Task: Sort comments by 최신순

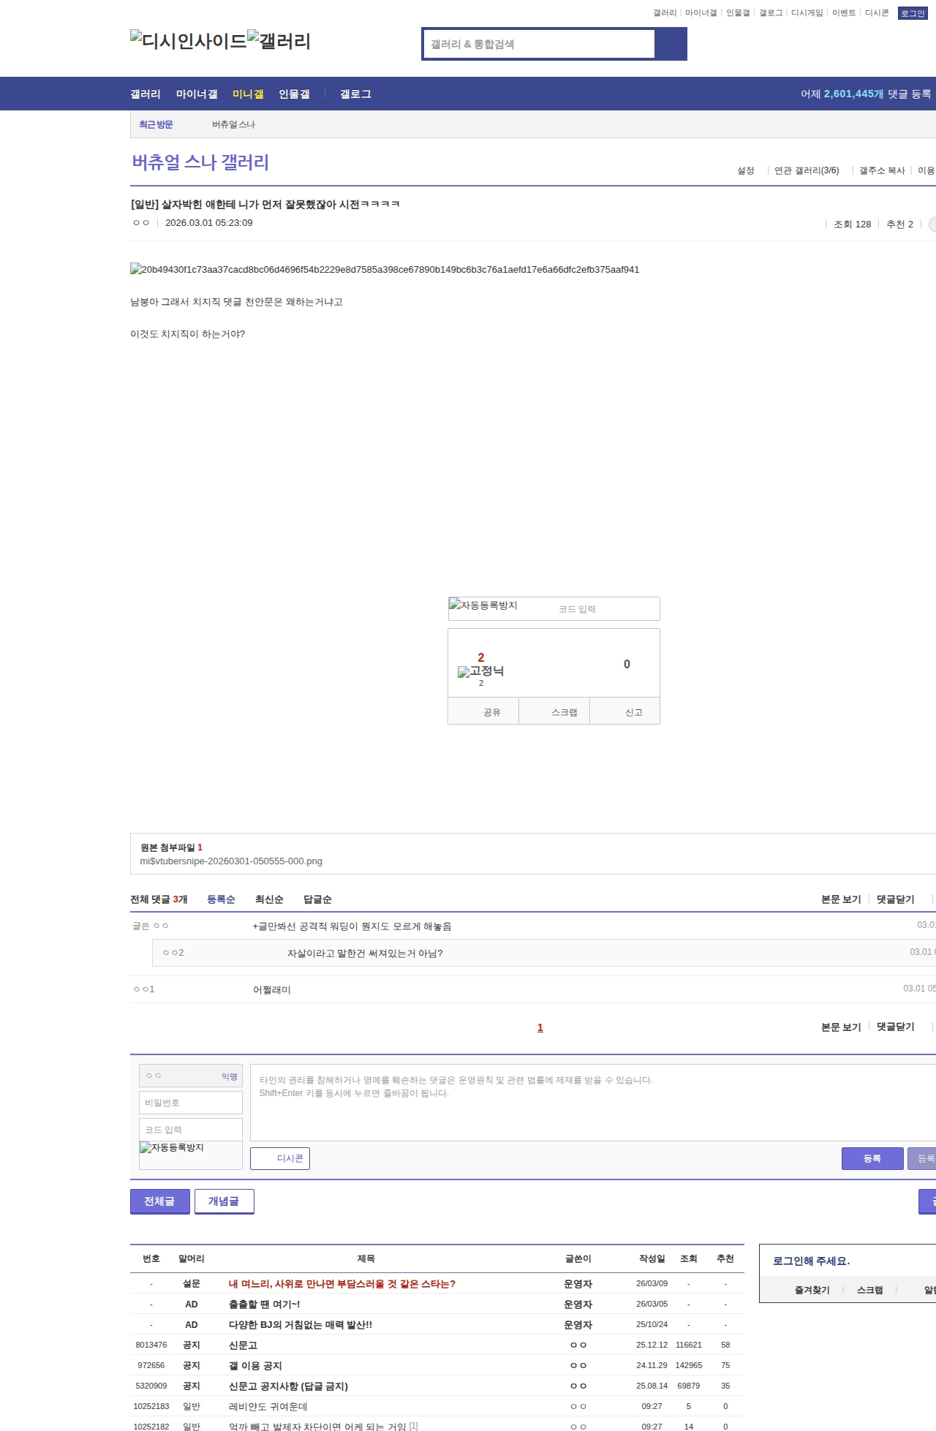Action: 269,899
